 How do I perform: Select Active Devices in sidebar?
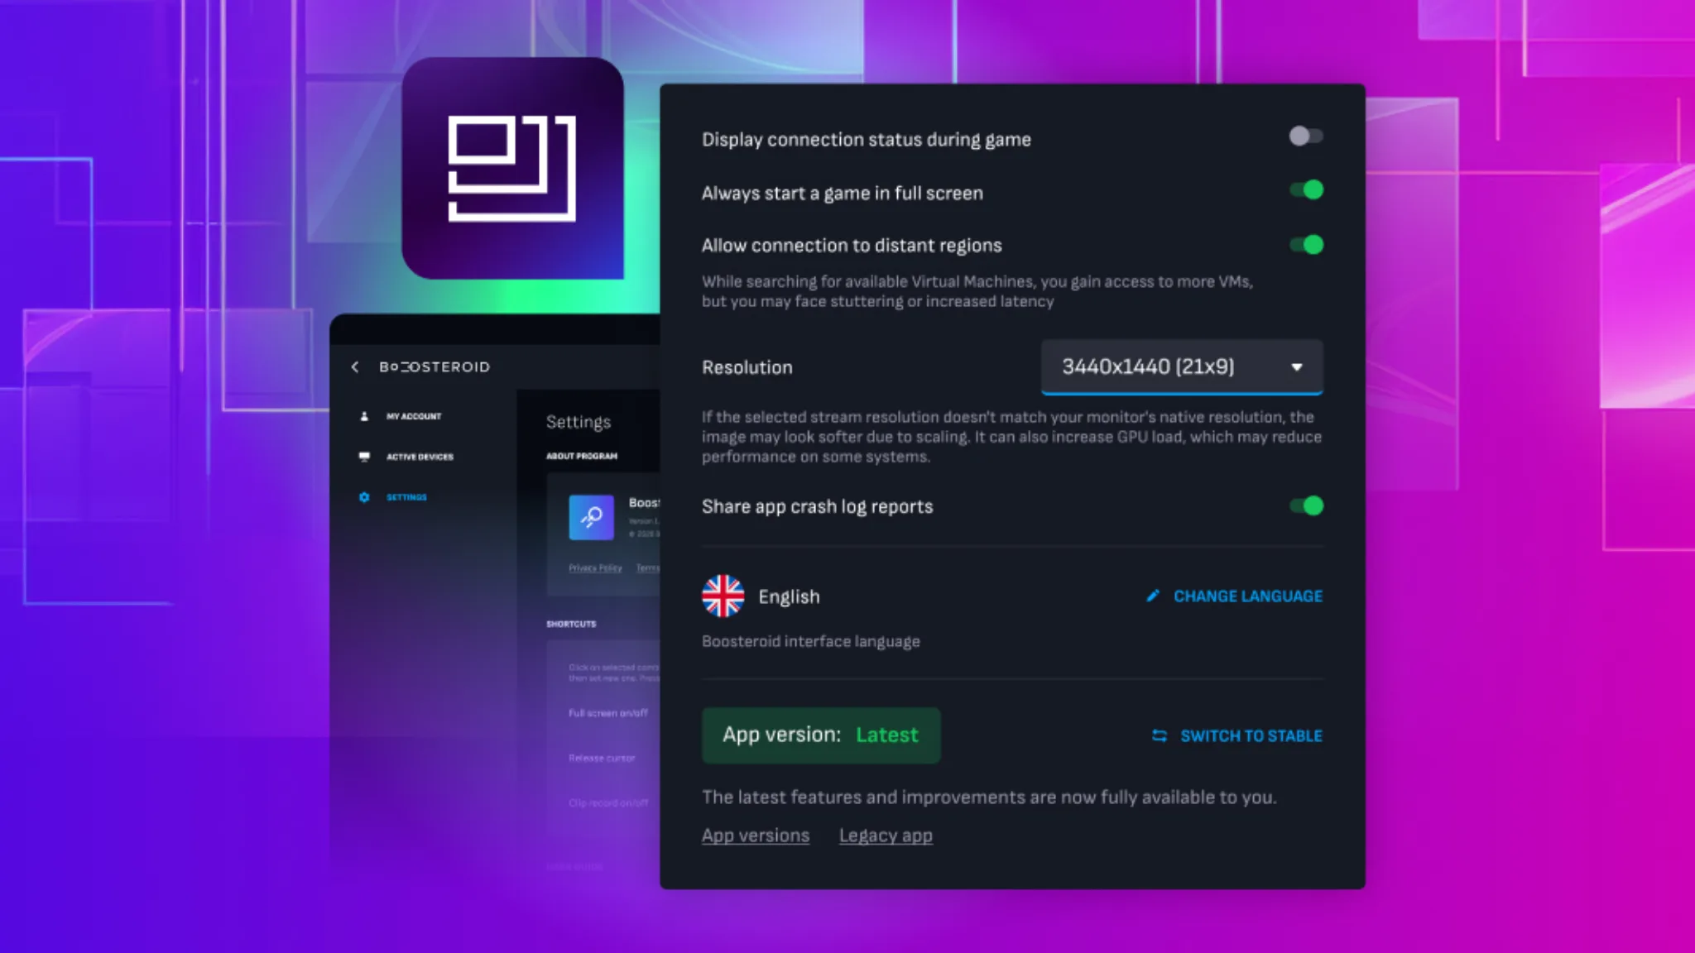tap(420, 457)
